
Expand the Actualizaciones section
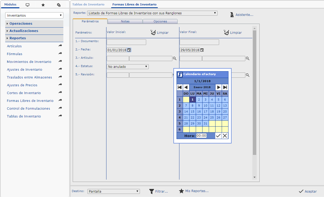pos(24,31)
